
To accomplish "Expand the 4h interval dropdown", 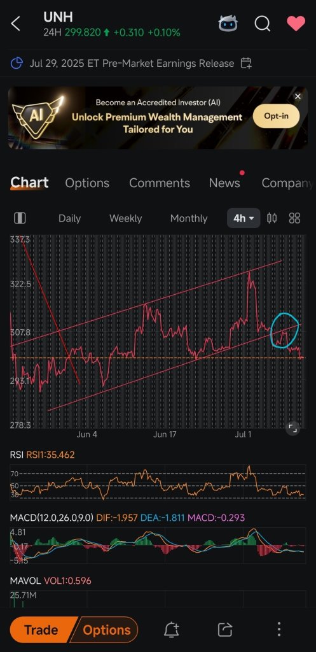I will (x=244, y=218).
